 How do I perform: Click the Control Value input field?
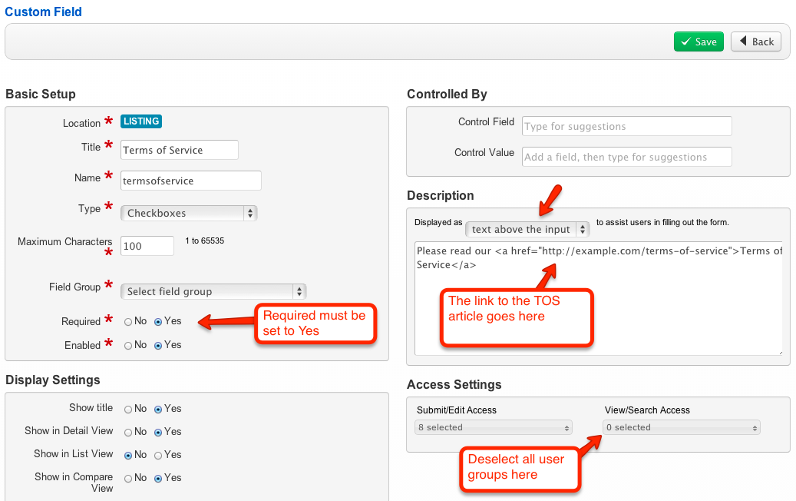(626, 157)
